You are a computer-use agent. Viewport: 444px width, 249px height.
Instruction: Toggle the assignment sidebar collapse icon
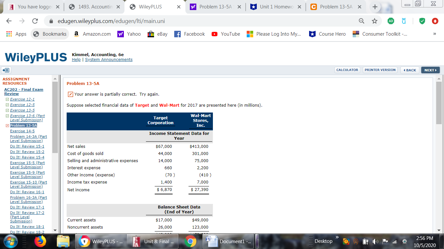coord(6,70)
